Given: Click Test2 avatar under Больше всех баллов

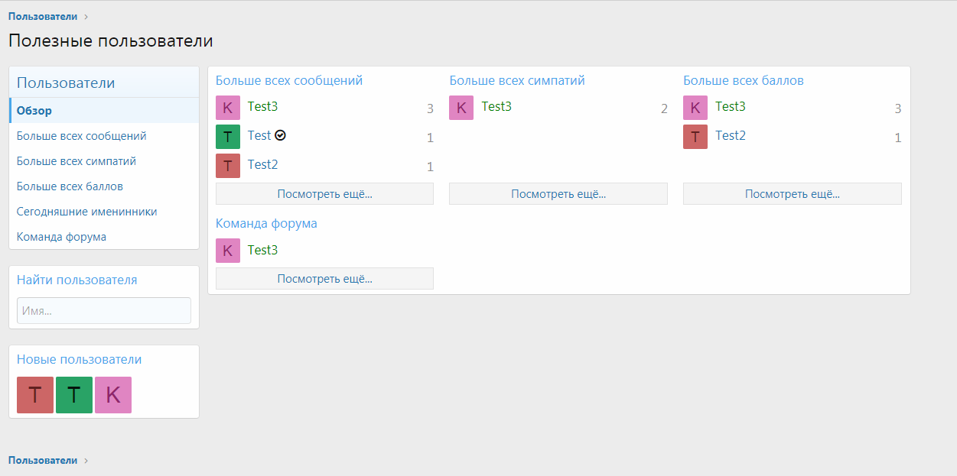Looking at the screenshot, I should (x=695, y=137).
